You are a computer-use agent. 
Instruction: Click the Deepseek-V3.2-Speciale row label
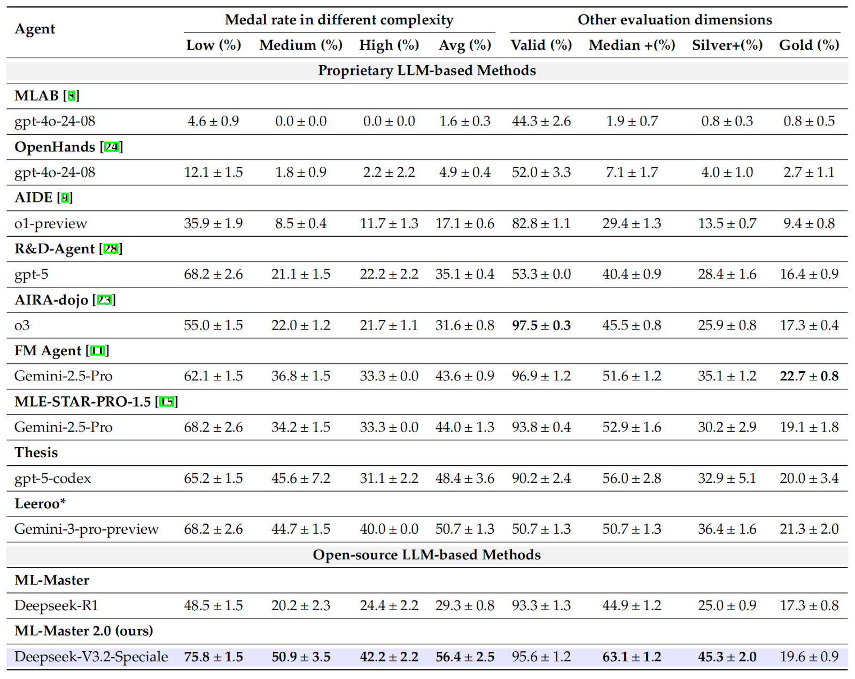(91, 657)
